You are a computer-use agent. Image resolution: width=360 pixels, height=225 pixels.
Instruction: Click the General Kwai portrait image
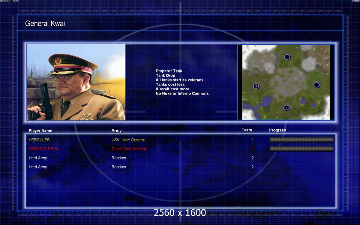point(76,82)
